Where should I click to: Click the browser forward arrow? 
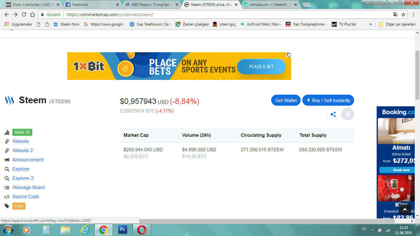click(15, 14)
